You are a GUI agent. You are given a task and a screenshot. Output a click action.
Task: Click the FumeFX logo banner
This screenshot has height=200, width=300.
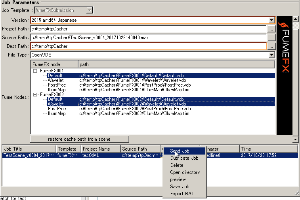285,75
